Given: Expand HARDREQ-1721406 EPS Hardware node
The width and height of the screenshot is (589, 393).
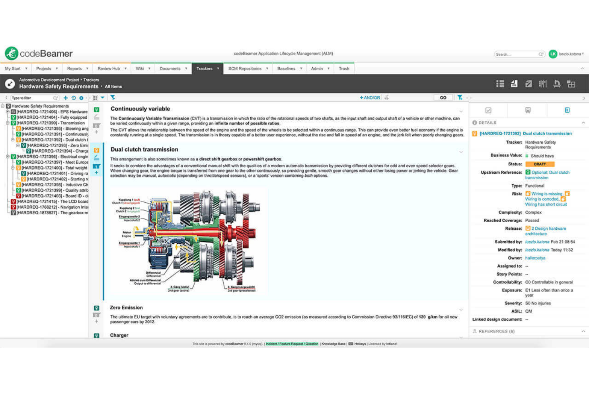Looking at the screenshot, I should point(8,112).
